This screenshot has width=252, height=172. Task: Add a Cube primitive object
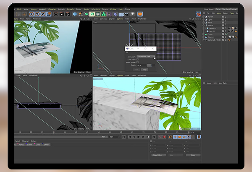[75, 14]
